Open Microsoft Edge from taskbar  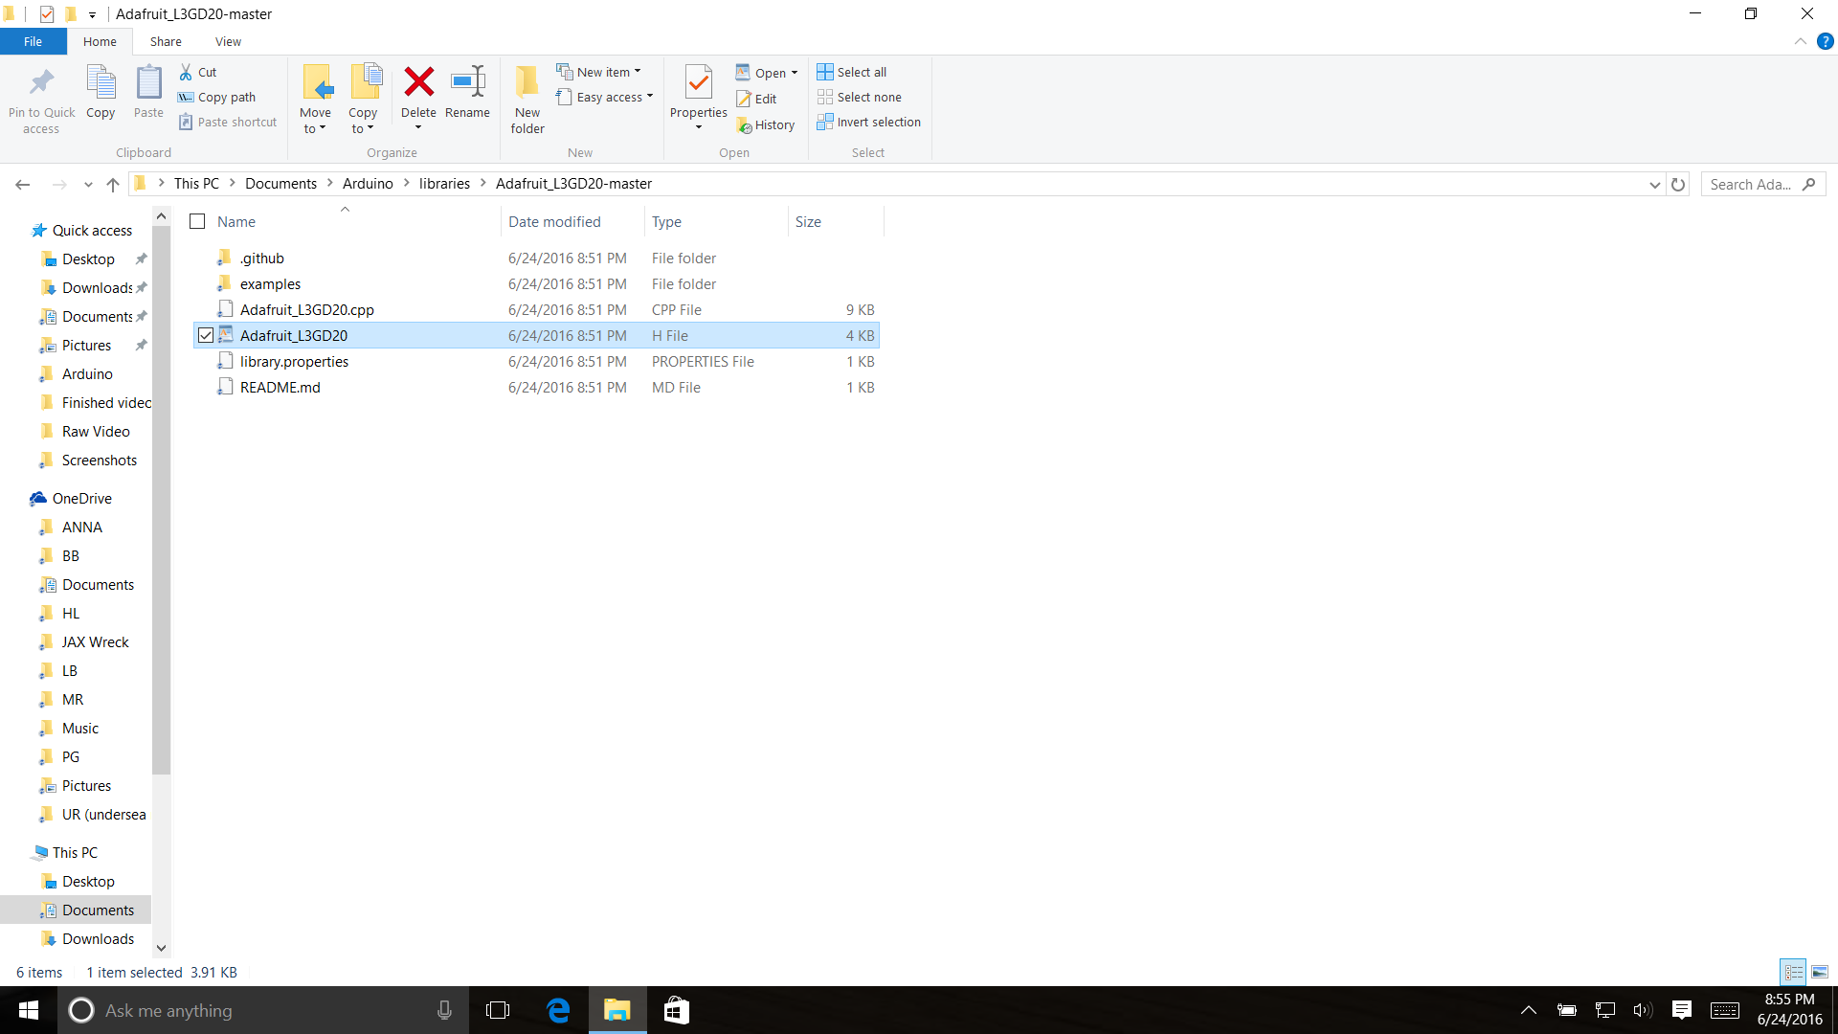(558, 1010)
